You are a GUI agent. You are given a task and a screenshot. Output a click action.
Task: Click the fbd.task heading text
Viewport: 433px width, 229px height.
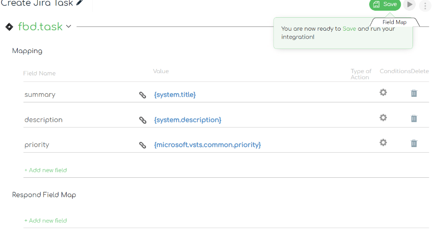click(x=40, y=27)
